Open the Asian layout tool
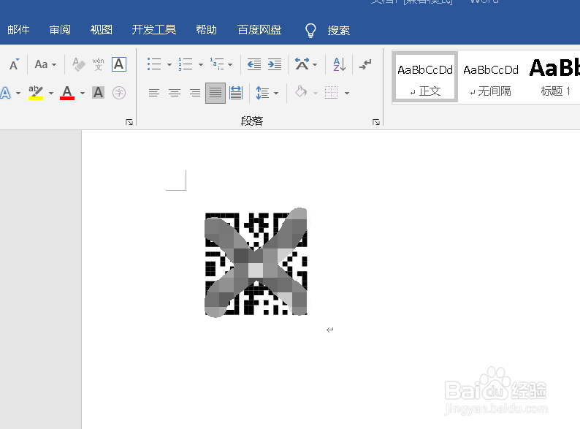580x429 pixels. coord(302,64)
